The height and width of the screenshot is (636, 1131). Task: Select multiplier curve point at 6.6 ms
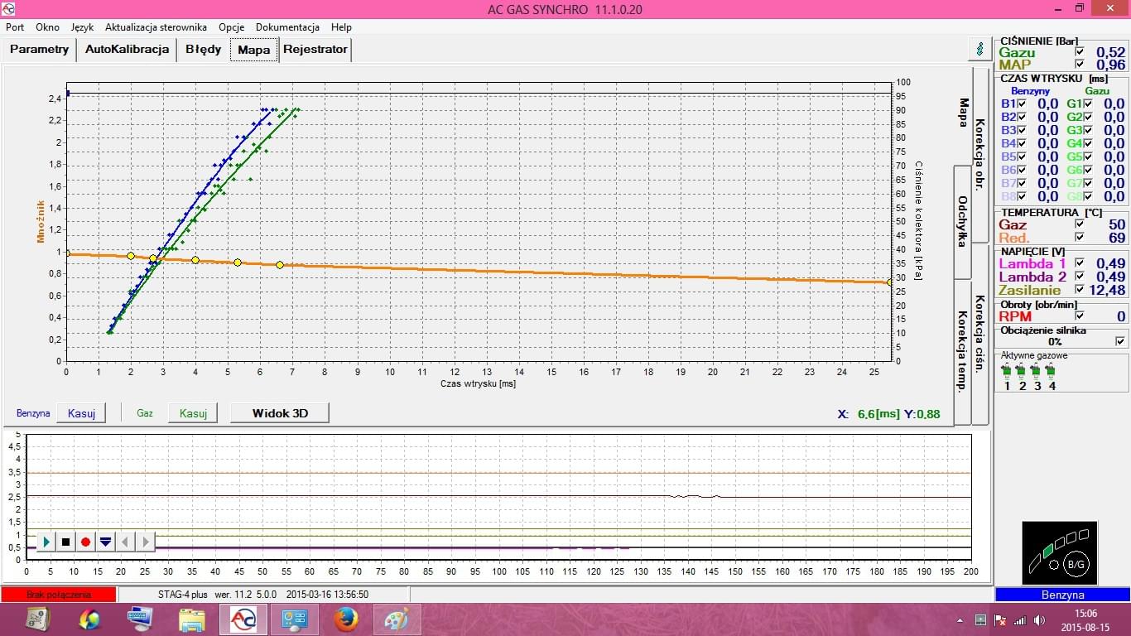point(280,265)
